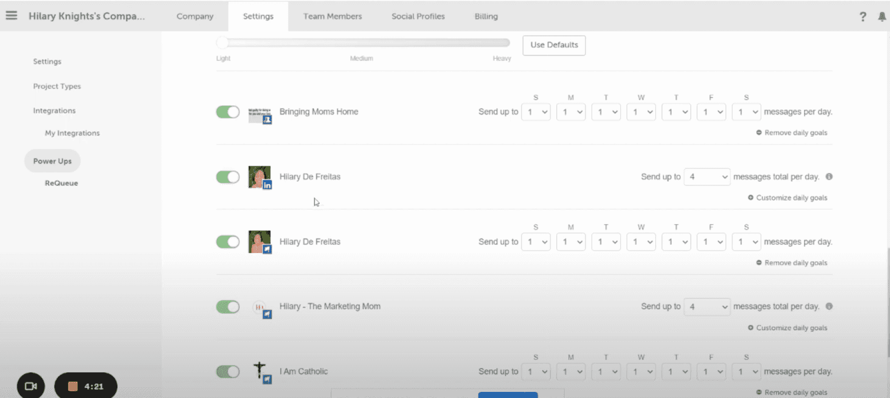Click the video camera recording icon
This screenshot has height=398, width=890.
31,386
